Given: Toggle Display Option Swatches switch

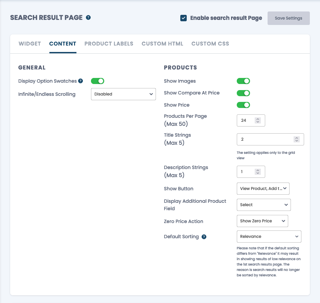Looking at the screenshot, I should (x=97, y=81).
